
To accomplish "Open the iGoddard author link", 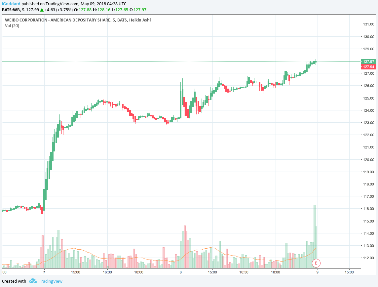I will click(11, 4).
